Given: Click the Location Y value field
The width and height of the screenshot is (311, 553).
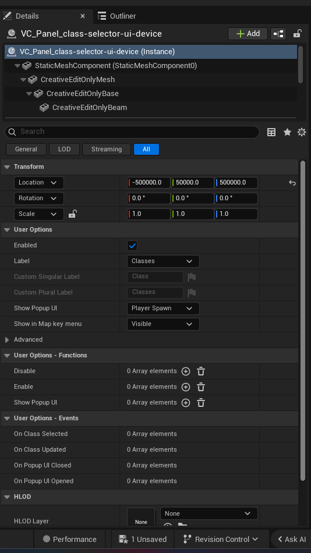Looking at the screenshot, I should point(192,183).
